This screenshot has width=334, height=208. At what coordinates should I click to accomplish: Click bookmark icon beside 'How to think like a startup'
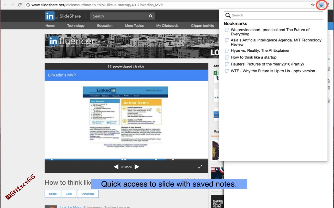tap(227, 57)
